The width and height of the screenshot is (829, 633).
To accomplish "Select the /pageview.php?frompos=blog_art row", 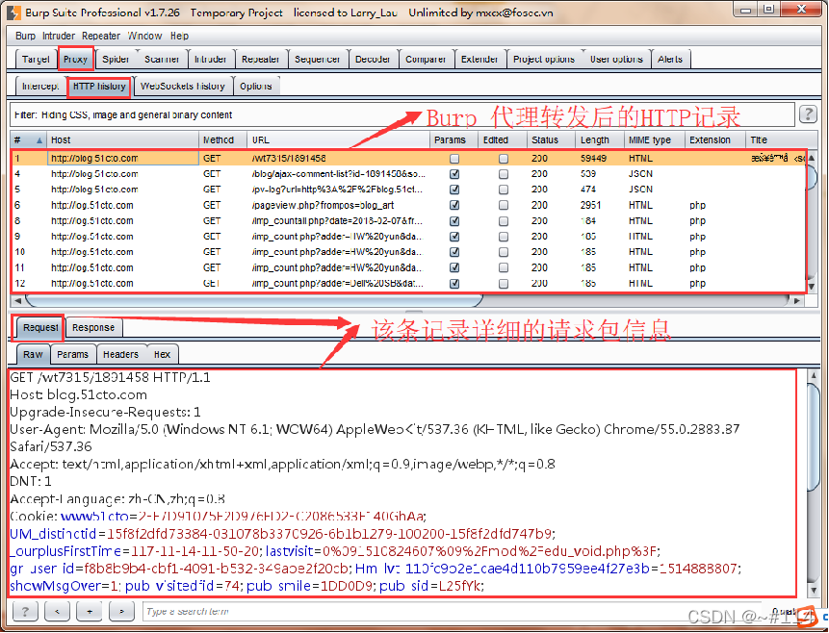I will click(408, 205).
